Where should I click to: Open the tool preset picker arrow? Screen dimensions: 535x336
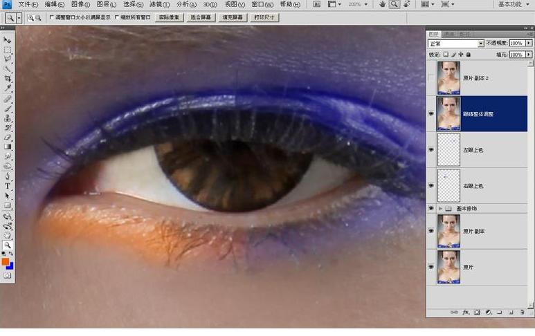click(x=19, y=18)
